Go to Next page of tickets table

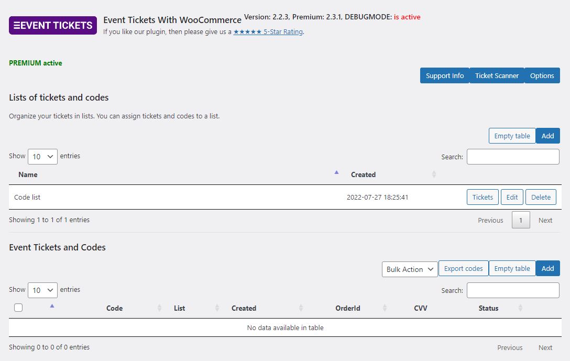(x=545, y=347)
